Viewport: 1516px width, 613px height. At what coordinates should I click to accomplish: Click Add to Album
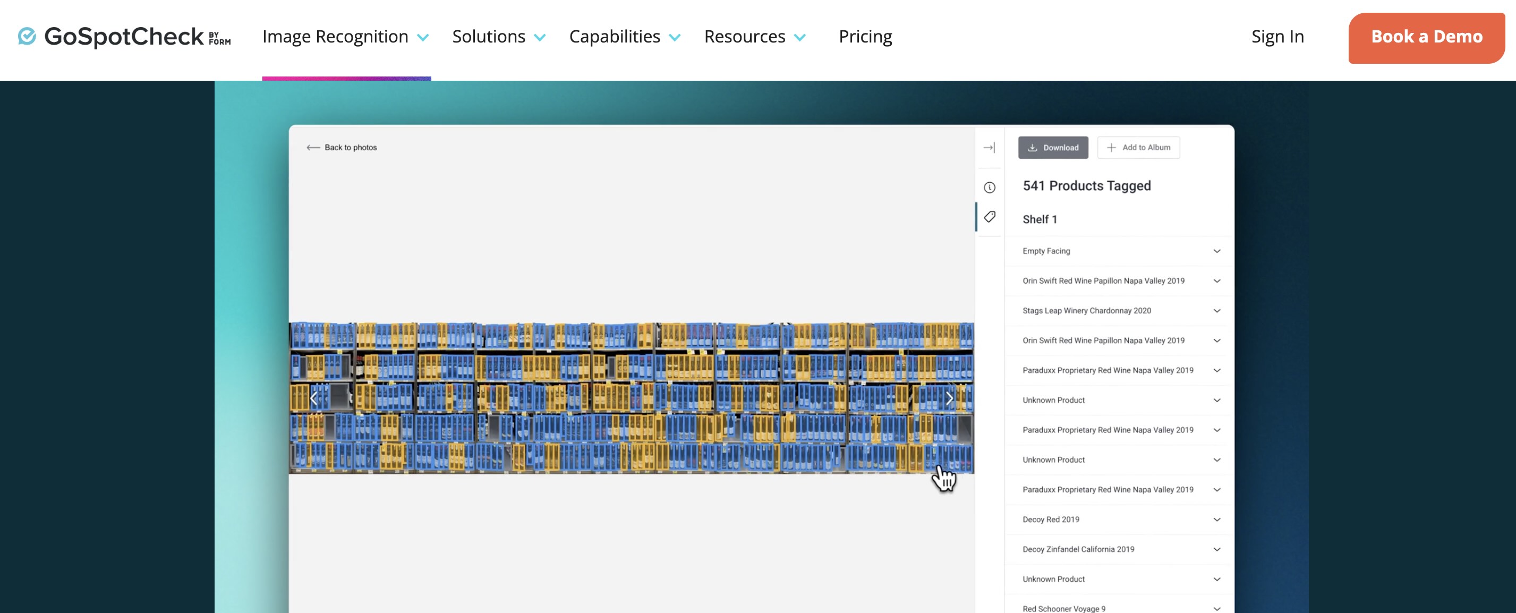[x=1138, y=147]
